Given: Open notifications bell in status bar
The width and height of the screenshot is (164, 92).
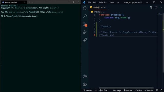Looking at the screenshot, I should pos(161,90).
